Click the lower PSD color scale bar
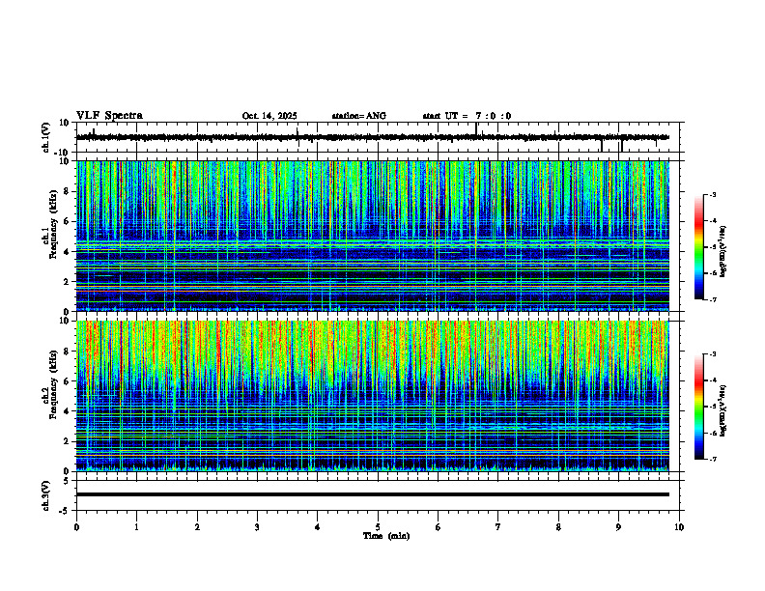 tap(698, 407)
